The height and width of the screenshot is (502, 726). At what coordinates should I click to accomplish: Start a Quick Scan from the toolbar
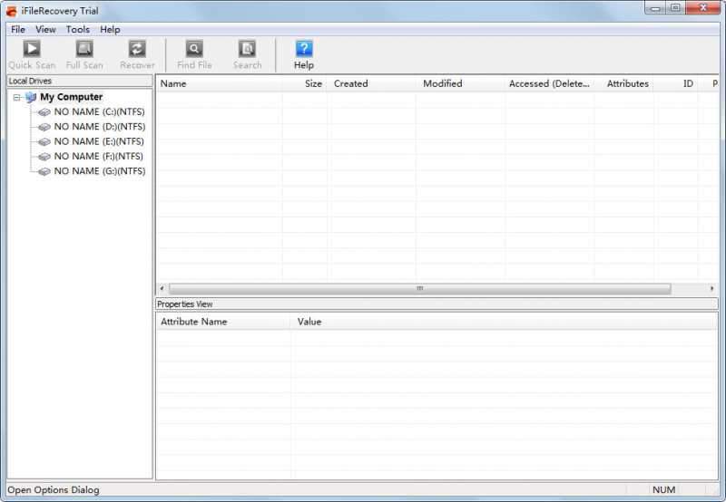pyautogui.click(x=32, y=54)
